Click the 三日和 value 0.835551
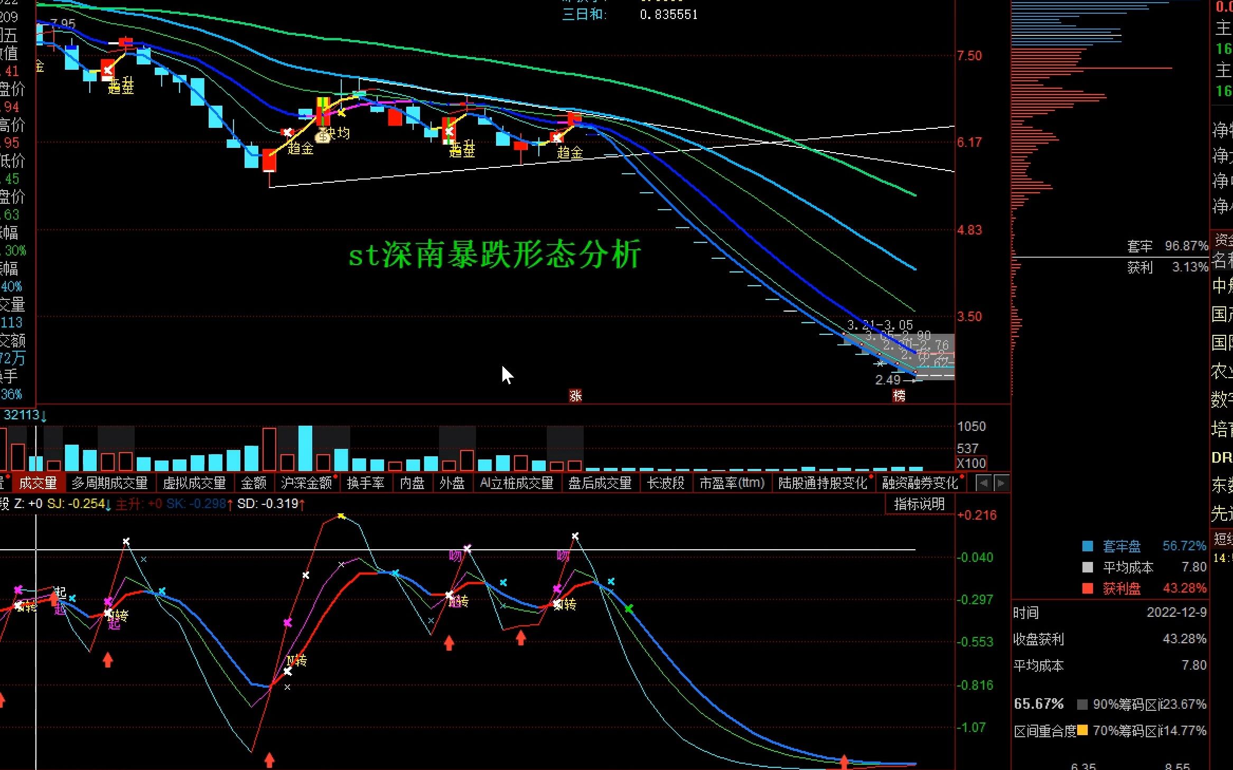Image resolution: width=1233 pixels, height=770 pixels. 669,15
